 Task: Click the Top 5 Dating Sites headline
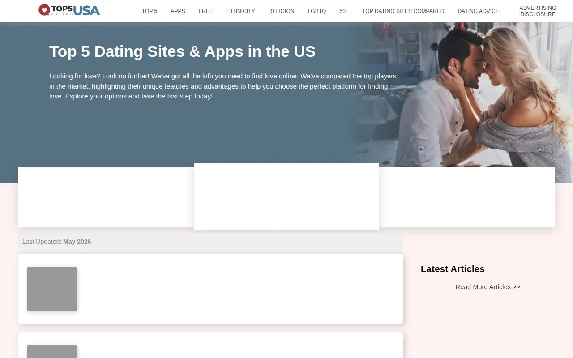pos(182,51)
